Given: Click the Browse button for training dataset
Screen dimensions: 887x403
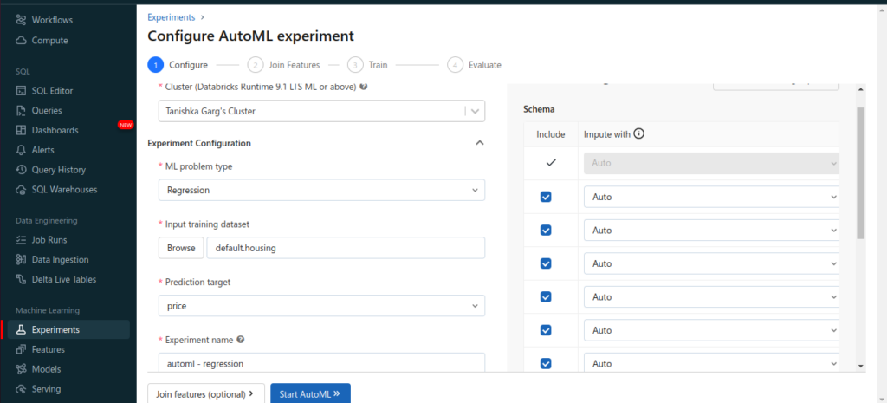Looking at the screenshot, I should coord(181,248).
